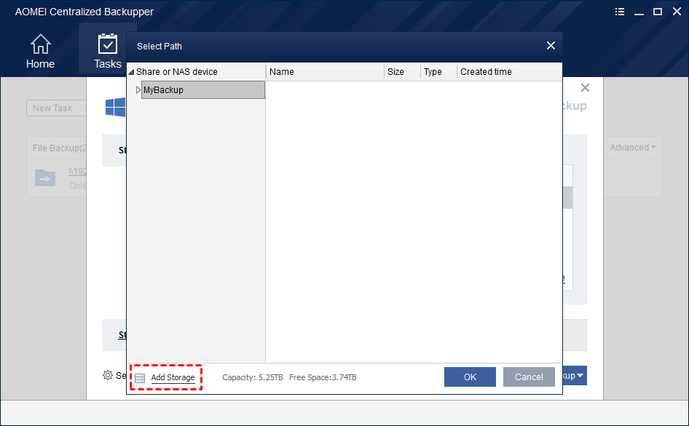Screen dimensions: 689x426
Task: Open the main menu list icon
Action: coord(620,12)
